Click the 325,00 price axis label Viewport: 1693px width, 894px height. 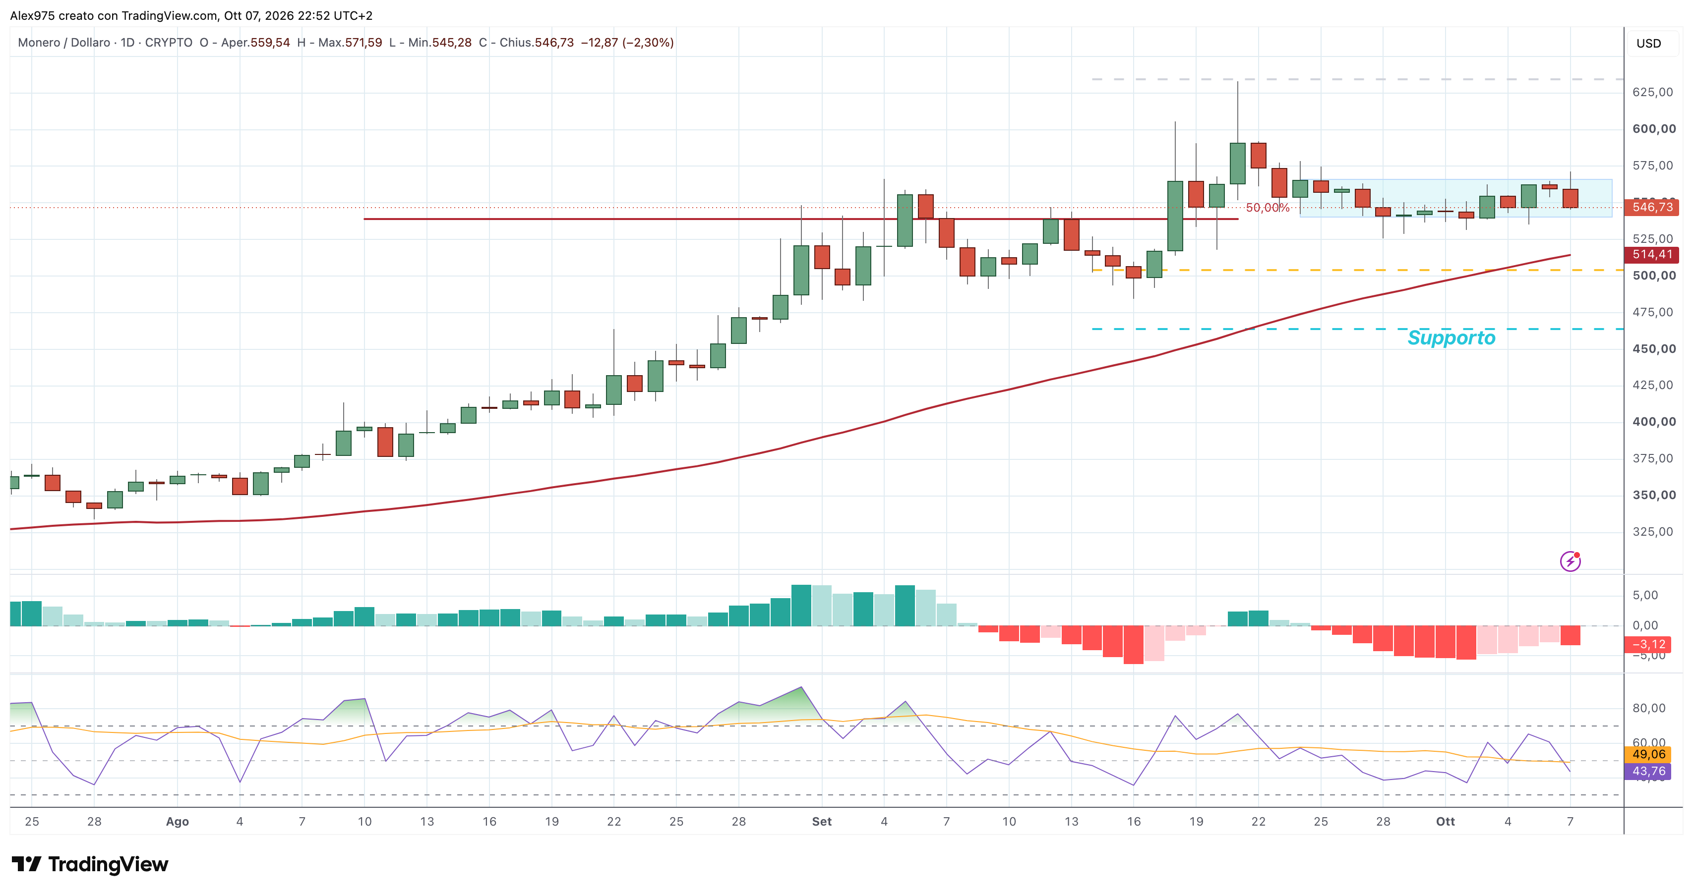click(1653, 531)
